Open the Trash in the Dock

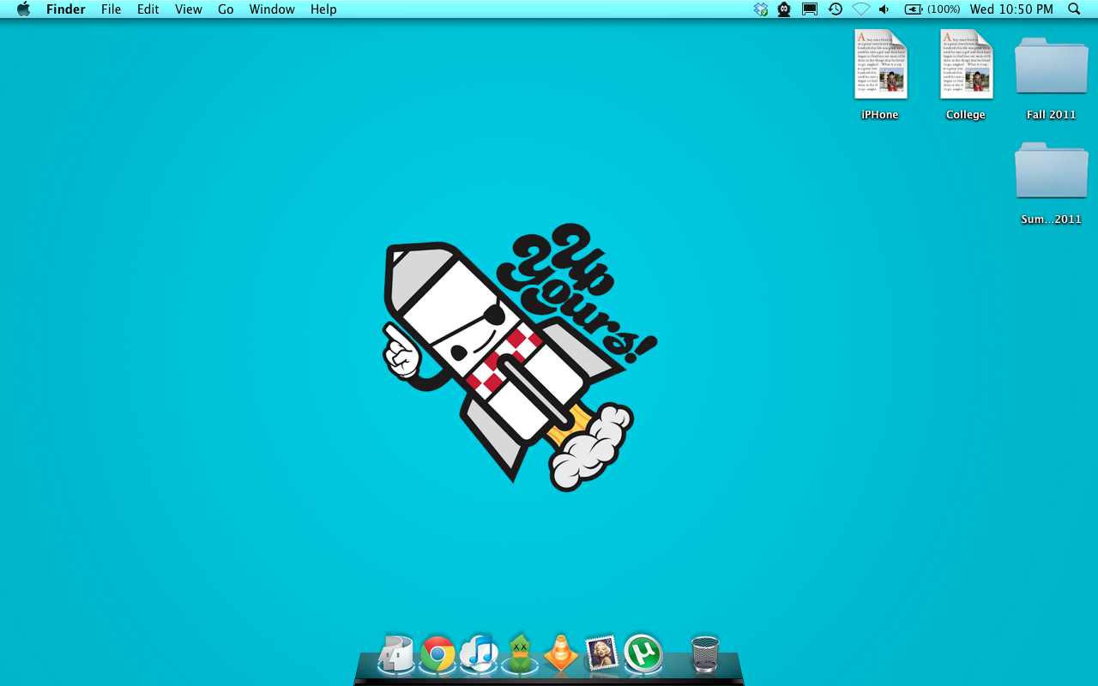point(705,654)
